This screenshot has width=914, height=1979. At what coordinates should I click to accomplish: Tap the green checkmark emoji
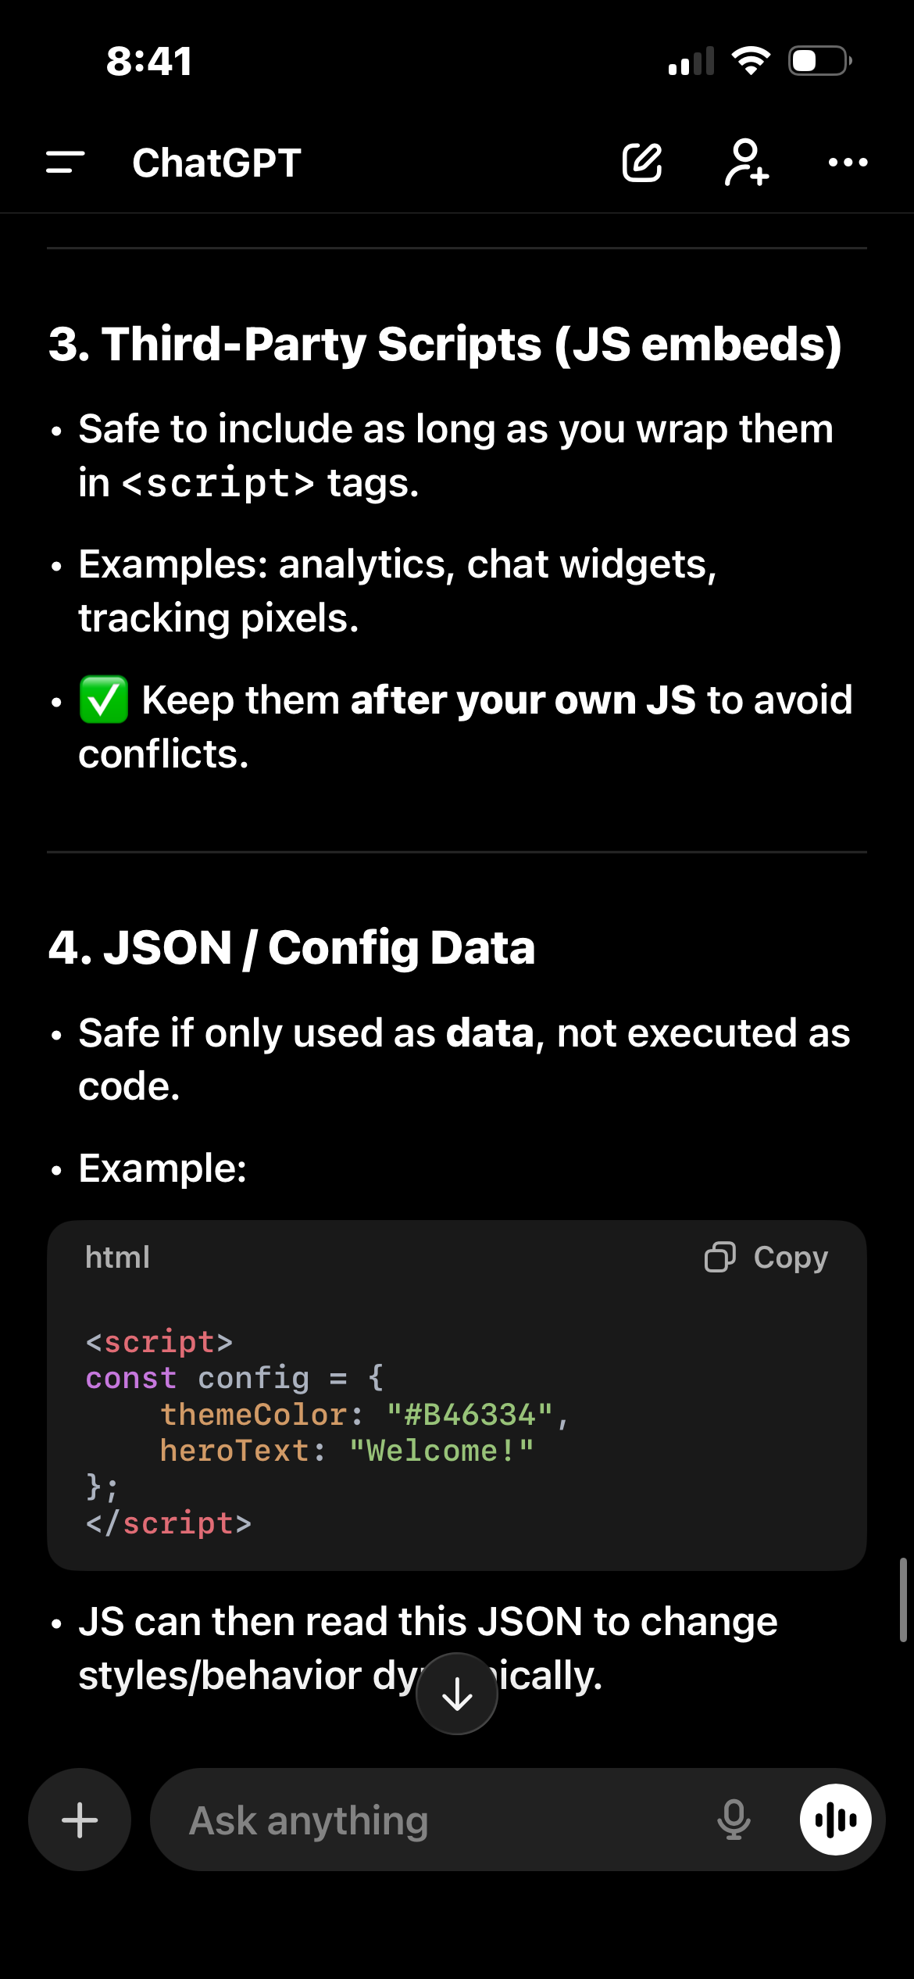(104, 700)
